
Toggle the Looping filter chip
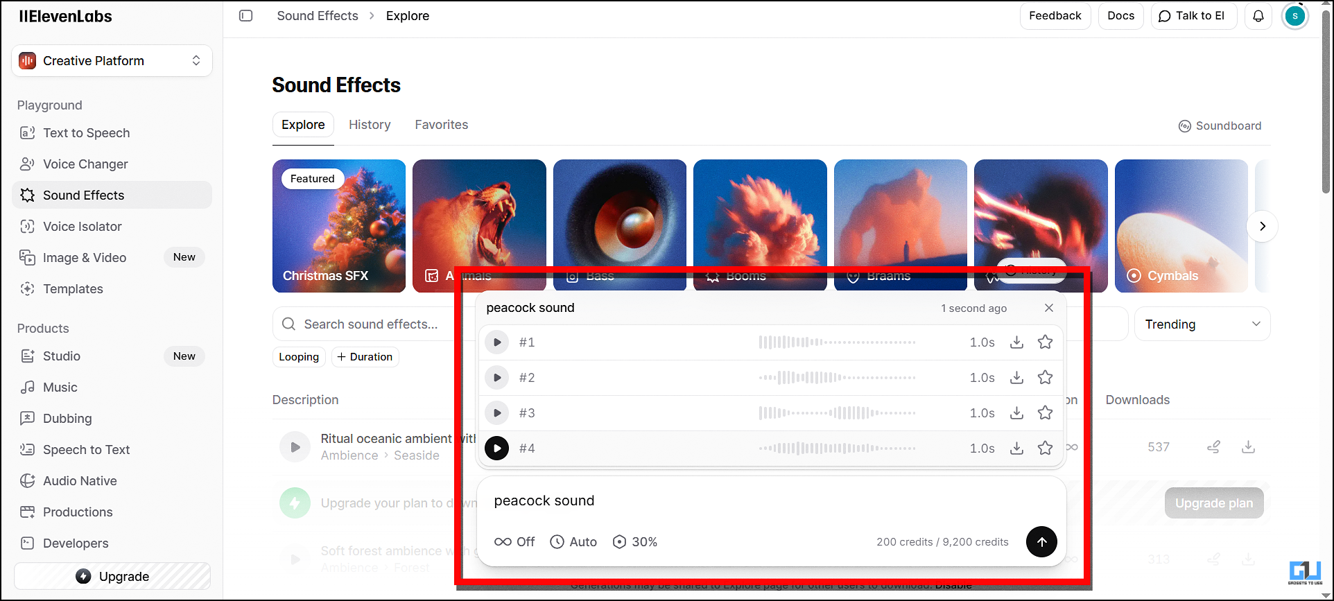click(x=299, y=357)
